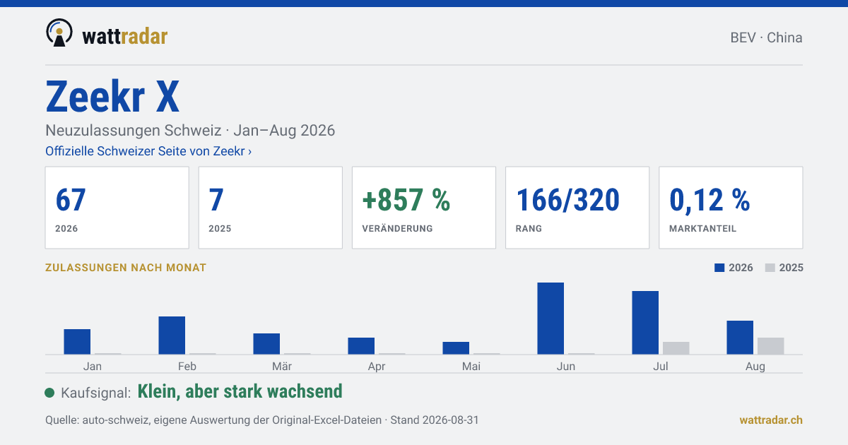Image resolution: width=848 pixels, height=445 pixels.
Task: Click the 'ZULASSUNGEN NACH MONAT' heading
Action: pos(126,268)
